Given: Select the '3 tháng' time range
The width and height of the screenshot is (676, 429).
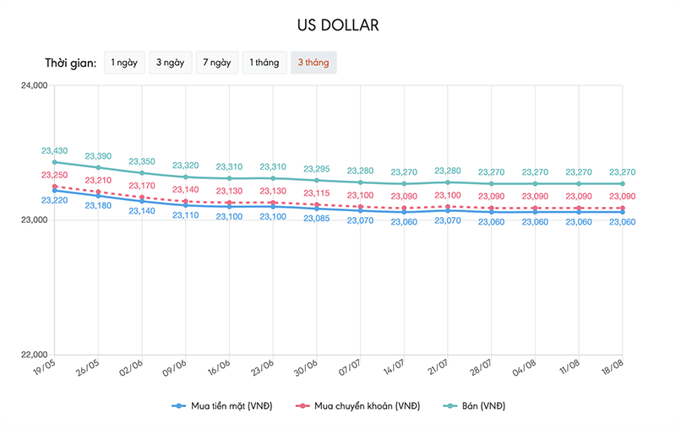Looking at the screenshot, I should click(313, 62).
